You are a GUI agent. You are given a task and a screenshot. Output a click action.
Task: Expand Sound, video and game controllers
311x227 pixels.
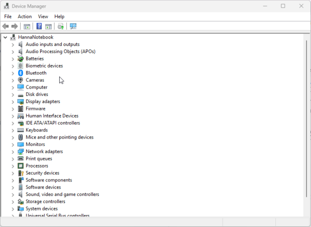tap(13, 195)
